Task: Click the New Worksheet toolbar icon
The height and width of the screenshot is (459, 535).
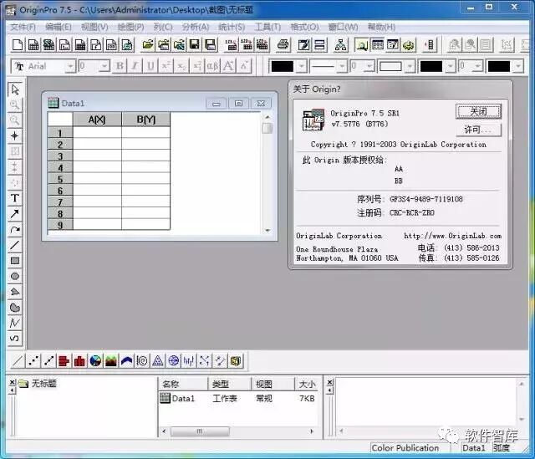Action: coord(33,44)
